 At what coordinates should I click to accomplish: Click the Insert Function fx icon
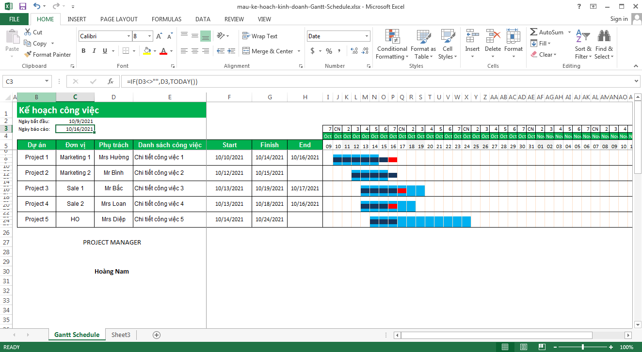coord(111,81)
